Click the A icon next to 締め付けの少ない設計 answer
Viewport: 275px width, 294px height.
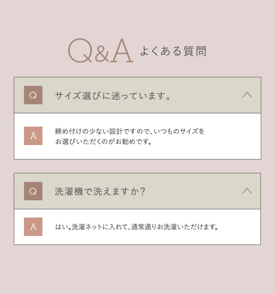33,136
